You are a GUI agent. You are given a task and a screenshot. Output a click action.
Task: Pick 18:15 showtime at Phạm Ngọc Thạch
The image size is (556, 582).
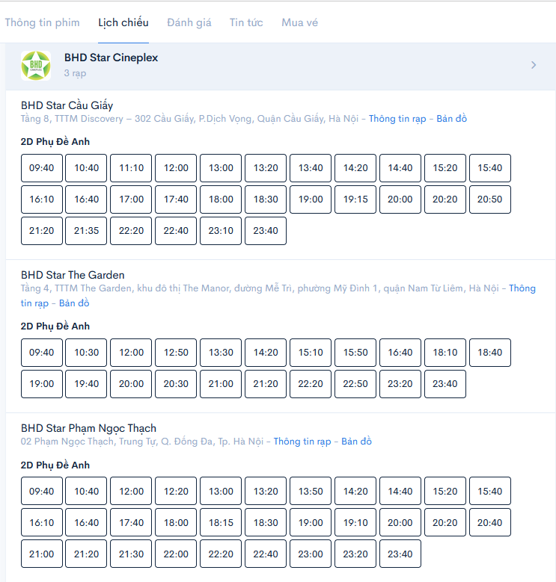coord(221,523)
